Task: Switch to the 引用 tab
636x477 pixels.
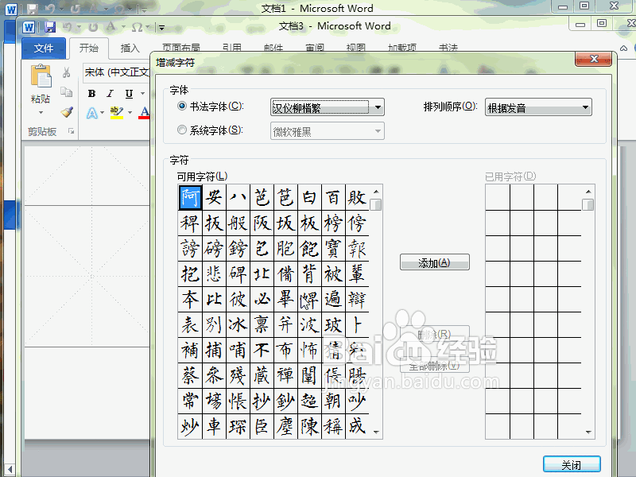Action: (x=232, y=48)
